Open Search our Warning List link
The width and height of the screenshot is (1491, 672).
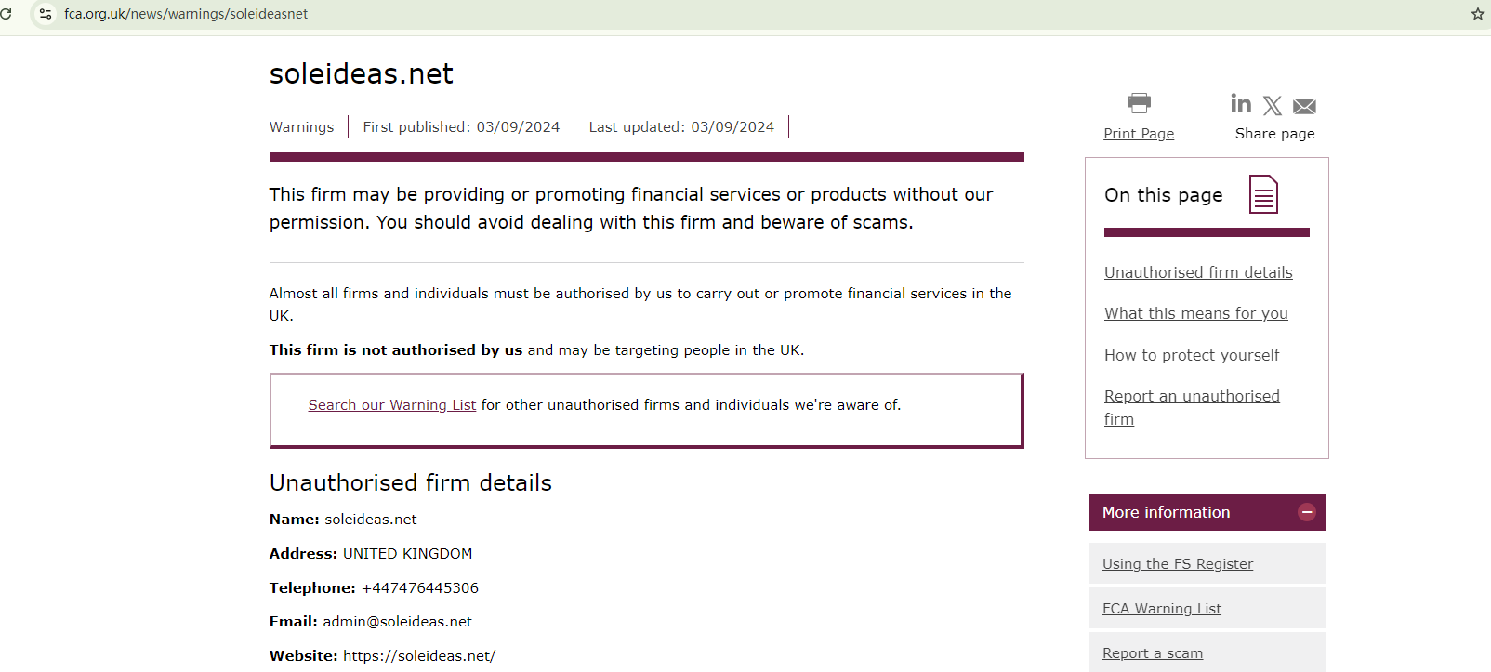tap(391, 405)
